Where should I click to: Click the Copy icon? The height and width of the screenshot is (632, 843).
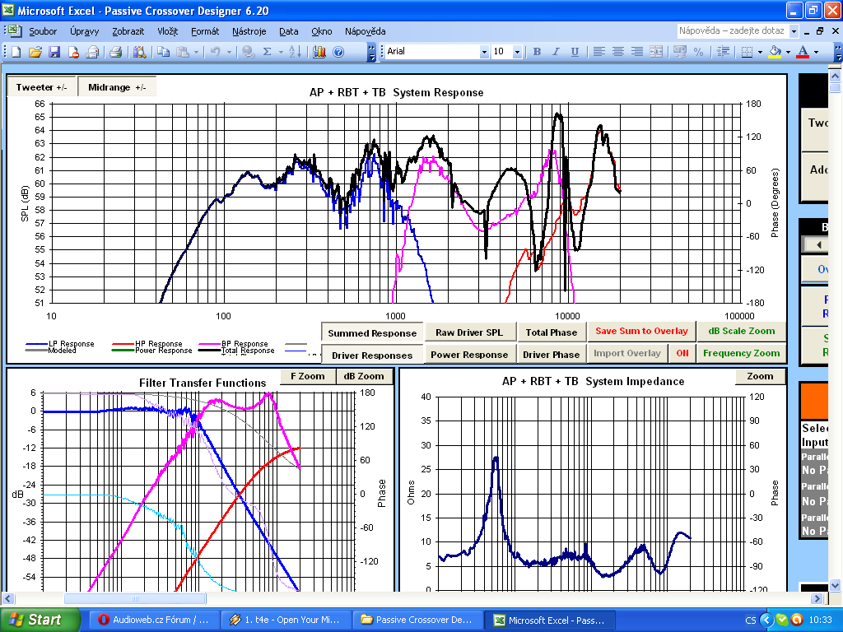(164, 52)
